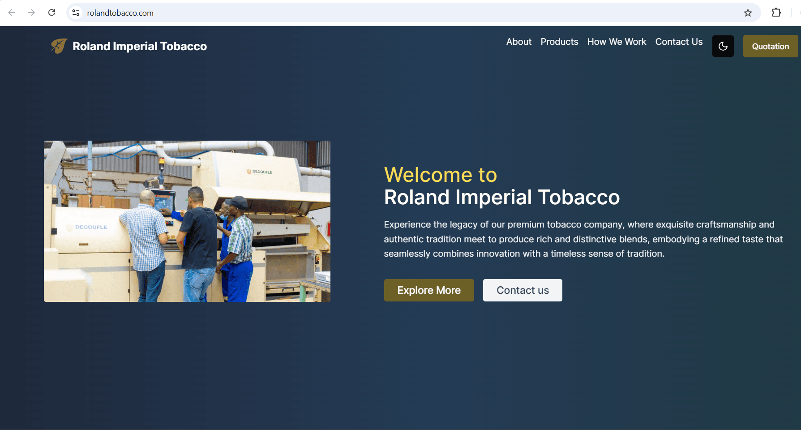Click the 'Welcome to' heading text
This screenshot has height=430, width=801.
coord(441,175)
